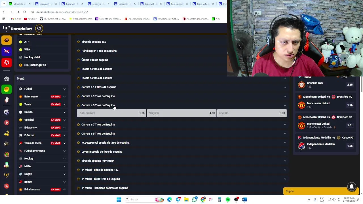Bet RCD Espanyol at 1.55

pyautogui.click(x=111, y=113)
